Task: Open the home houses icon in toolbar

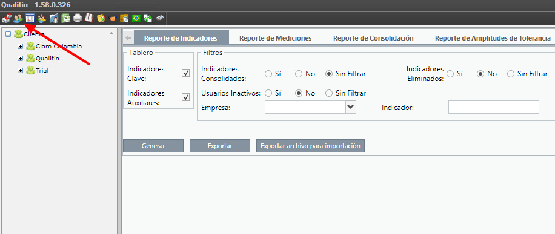Action: (x=6, y=18)
